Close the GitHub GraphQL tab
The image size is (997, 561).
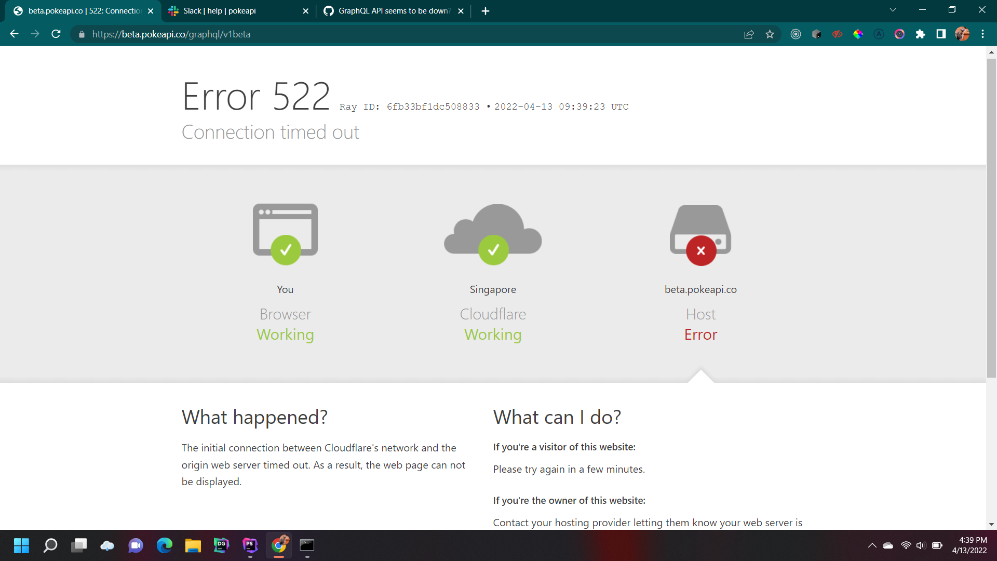[461, 10]
